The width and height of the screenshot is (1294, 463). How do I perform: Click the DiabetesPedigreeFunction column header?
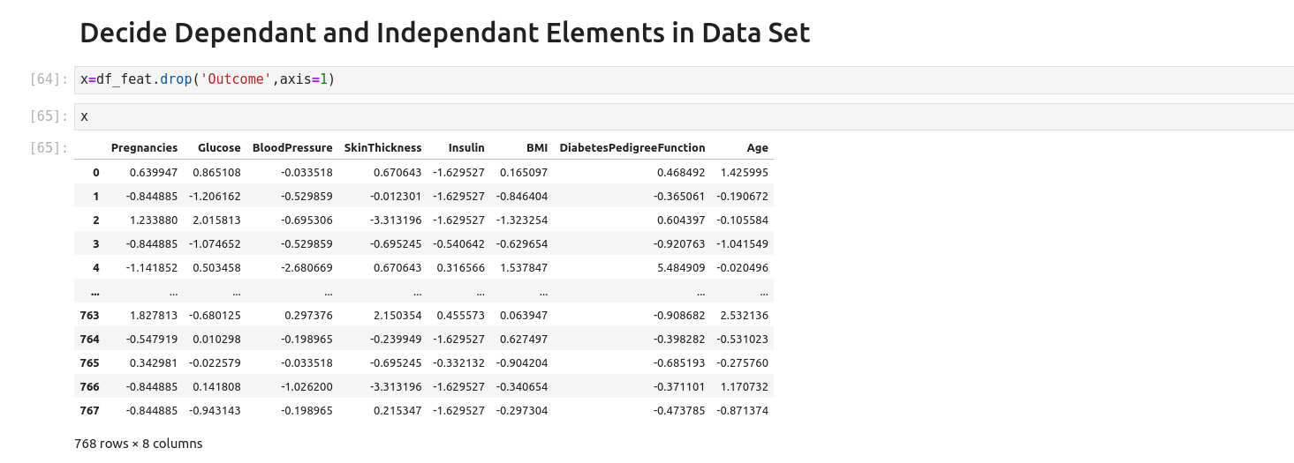[632, 148]
